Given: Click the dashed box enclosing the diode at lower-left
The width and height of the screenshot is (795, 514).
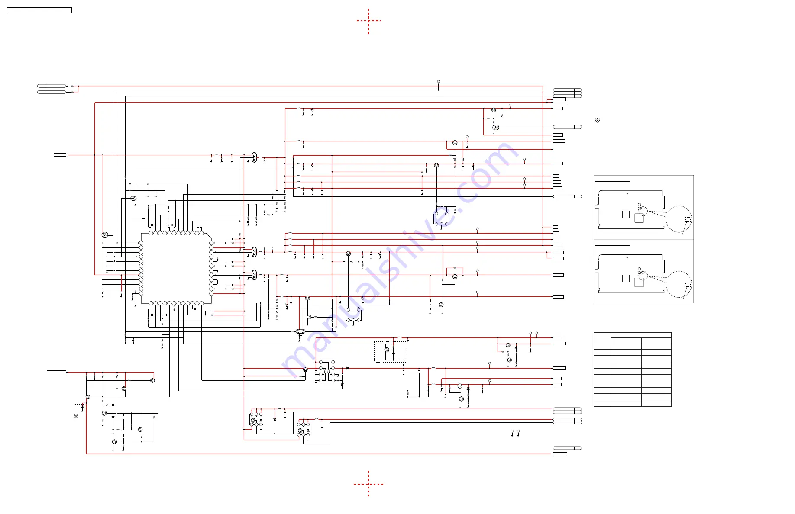Looking at the screenshot, I should (x=80, y=408).
